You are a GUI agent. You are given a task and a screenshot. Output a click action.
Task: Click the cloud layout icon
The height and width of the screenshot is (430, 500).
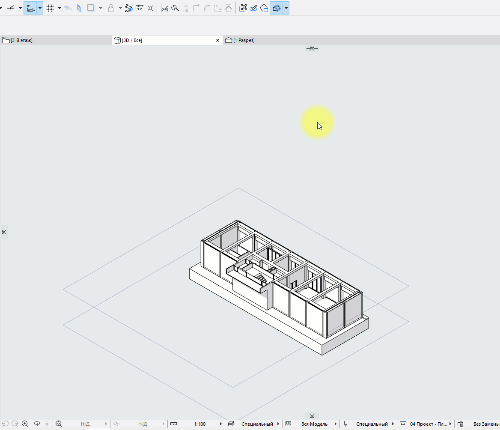click(x=264, y=8)
